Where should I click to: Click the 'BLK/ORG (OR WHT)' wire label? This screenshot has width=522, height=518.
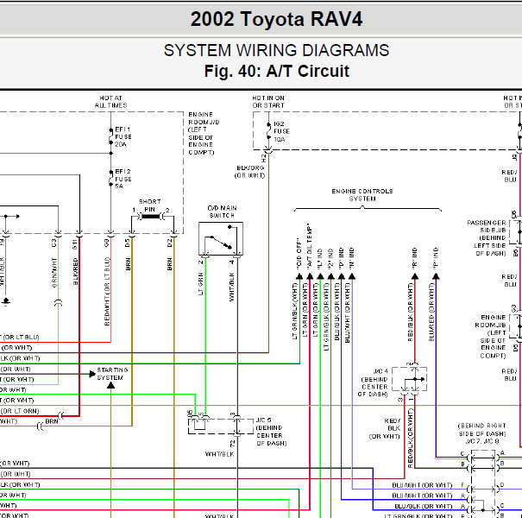[250, 172]
